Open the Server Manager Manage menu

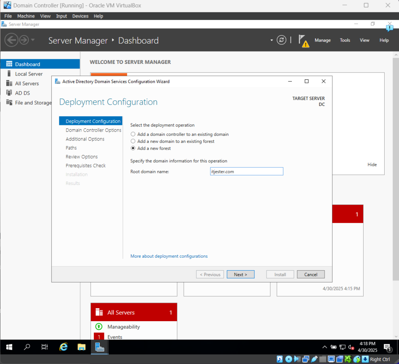(323, 40)
